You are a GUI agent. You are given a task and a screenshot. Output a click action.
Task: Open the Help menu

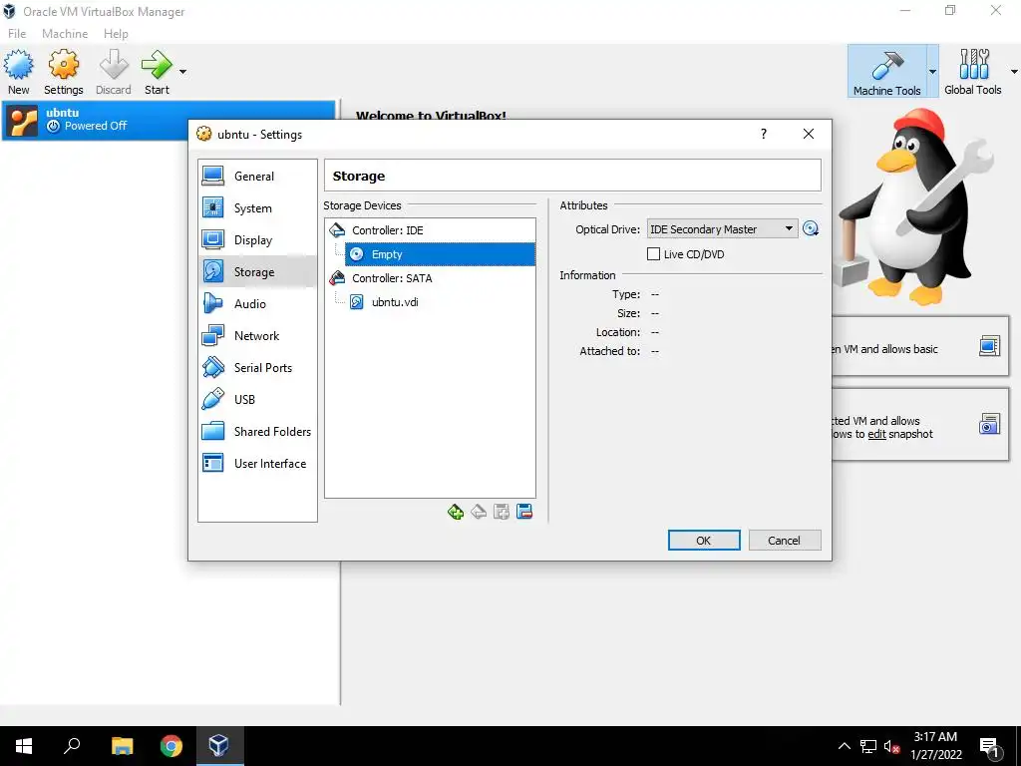pos(116,33)
